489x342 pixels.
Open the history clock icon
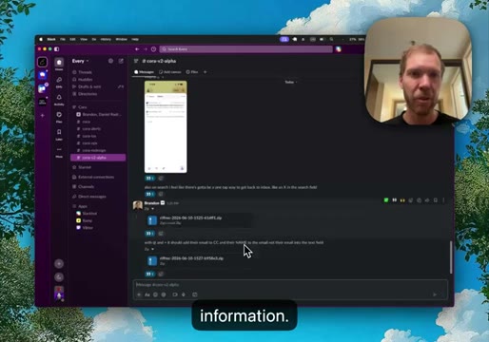(154, 49)
